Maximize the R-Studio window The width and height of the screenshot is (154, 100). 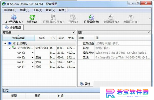tap(137, 3)
